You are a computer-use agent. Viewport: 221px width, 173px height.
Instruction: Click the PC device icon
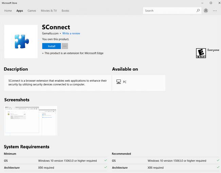tap(118, 82)
